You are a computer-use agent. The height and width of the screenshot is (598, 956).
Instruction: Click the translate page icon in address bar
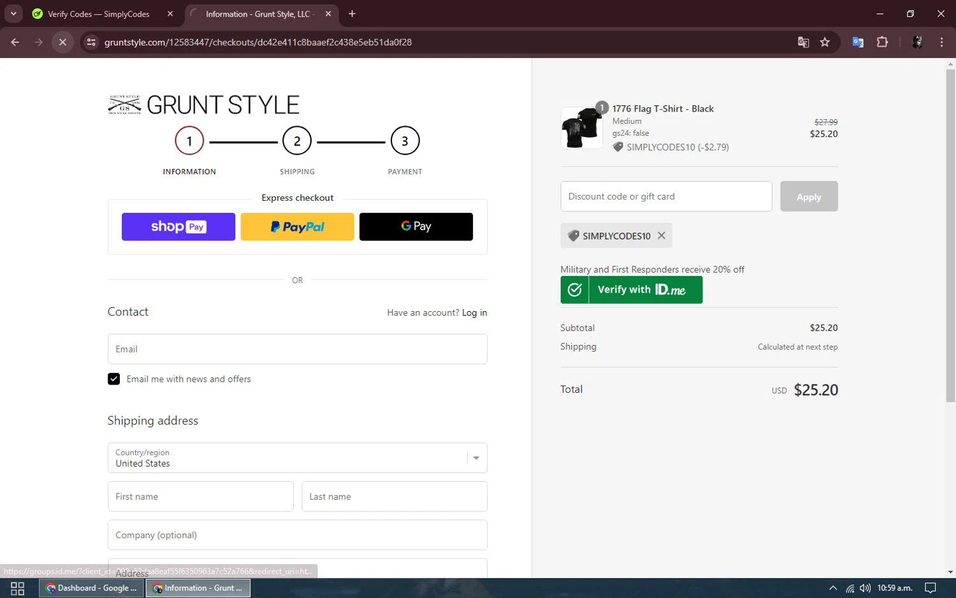[x=803, y=42]
